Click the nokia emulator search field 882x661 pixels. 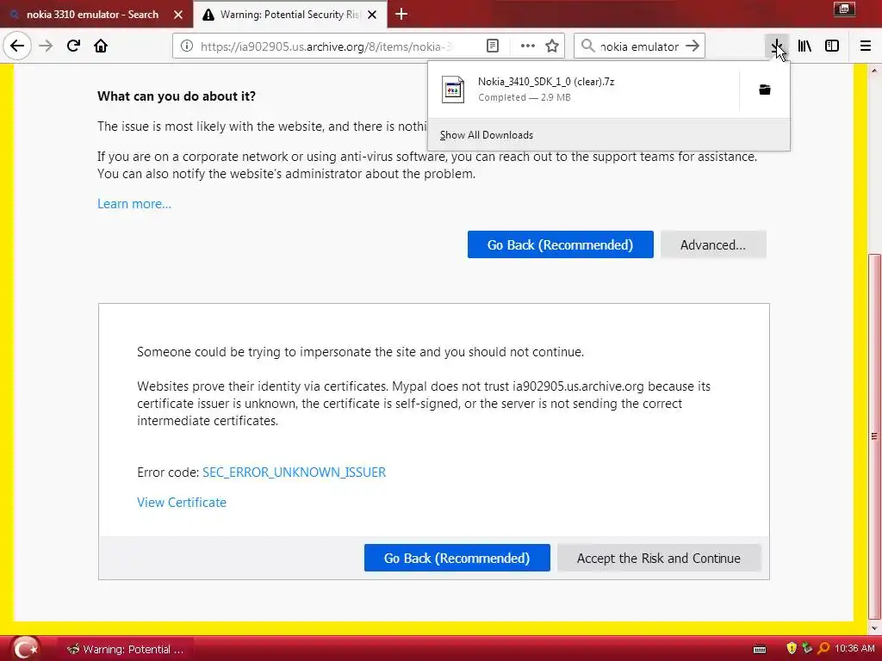pos(639,46)
